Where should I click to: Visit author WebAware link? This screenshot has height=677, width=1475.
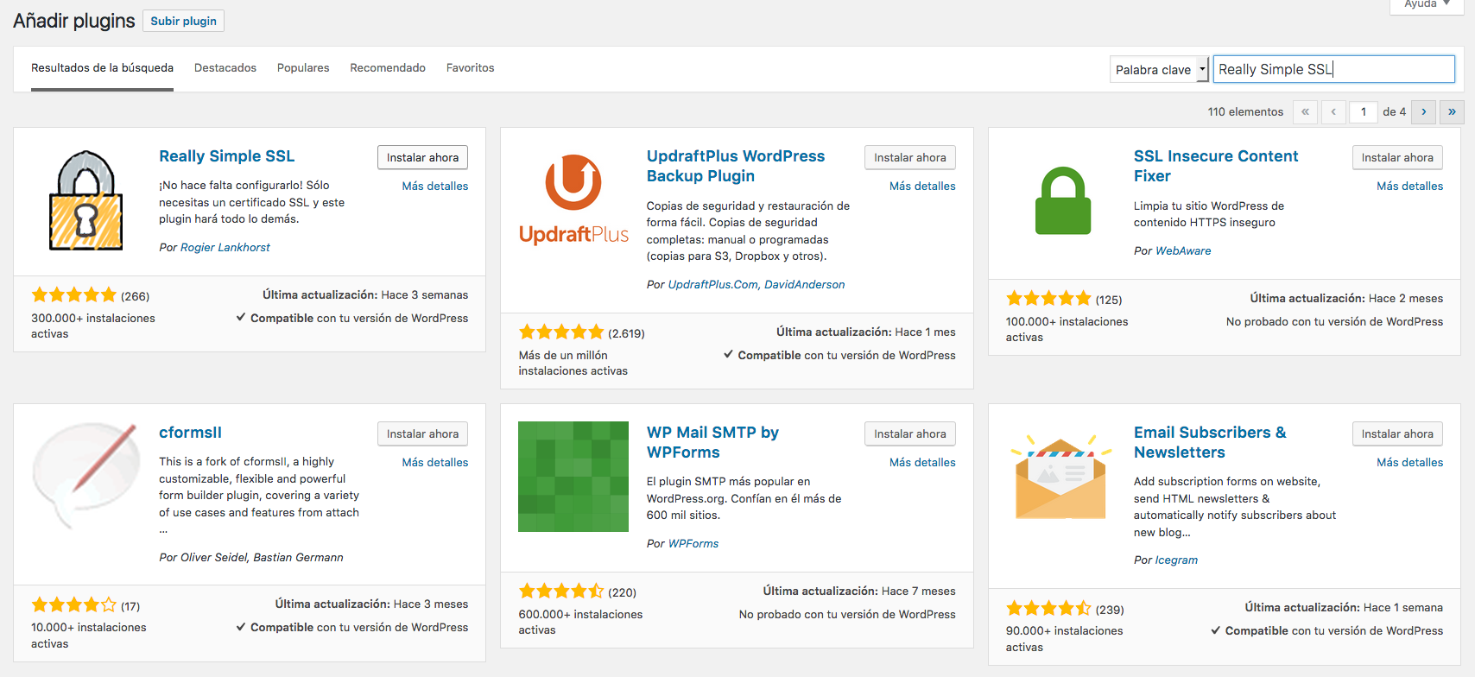(x=1183, y=250)
